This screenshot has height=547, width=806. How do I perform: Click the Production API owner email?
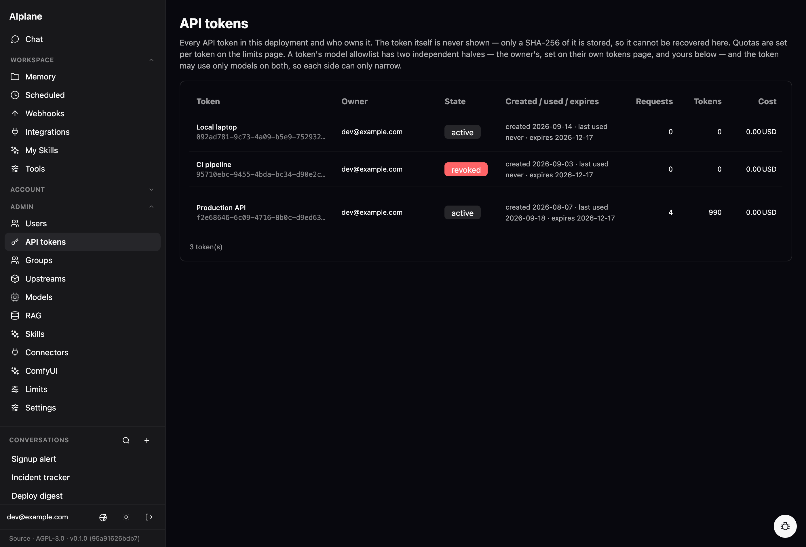pyautogui.click(x=372, y=212)
